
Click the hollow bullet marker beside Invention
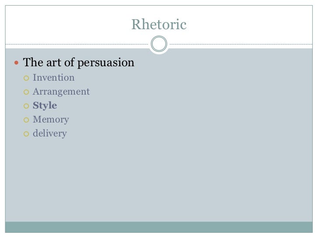pos(26,78)
